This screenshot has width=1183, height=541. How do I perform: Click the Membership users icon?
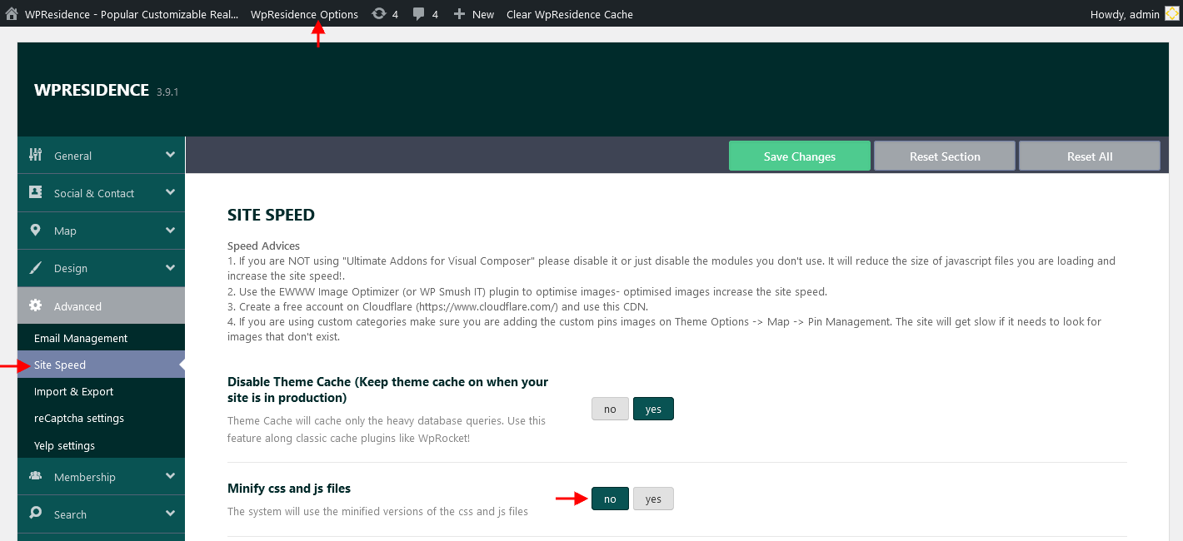[35, 476]
